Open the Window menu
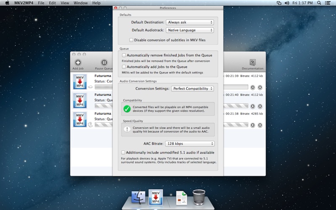Viewport: 336px width, 210px height. tap(80, 3)
